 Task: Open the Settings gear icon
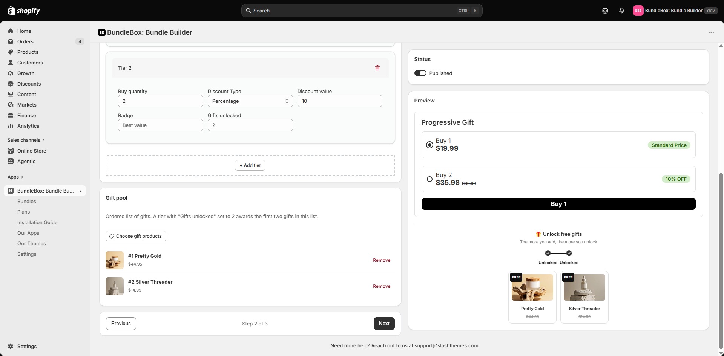pyautogui.click(x=11, y=346)
